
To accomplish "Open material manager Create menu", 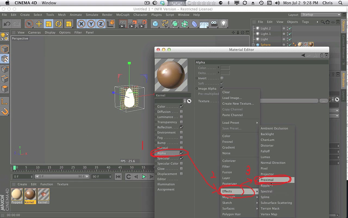I will (22, 184).
